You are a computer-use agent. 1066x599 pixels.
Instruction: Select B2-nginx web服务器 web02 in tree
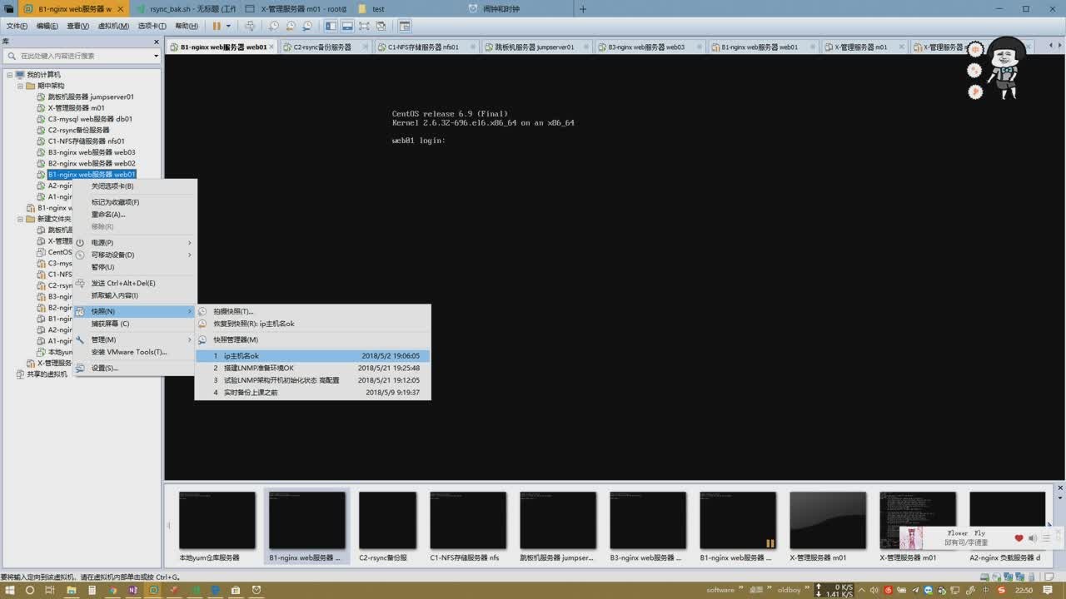pos(92,164)
